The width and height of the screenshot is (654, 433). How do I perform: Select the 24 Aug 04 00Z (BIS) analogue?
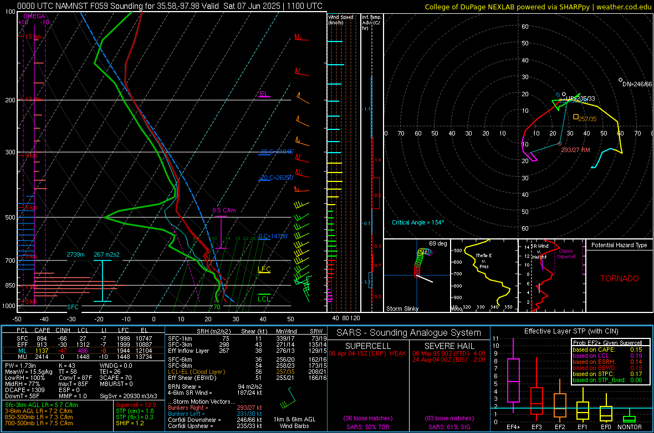click(449, 359)
